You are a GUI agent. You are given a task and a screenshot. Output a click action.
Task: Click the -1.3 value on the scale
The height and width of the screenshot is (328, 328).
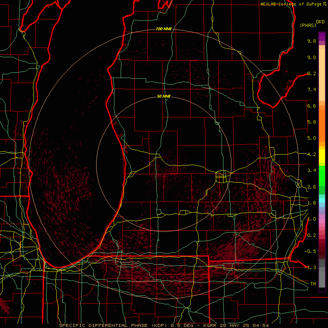(x=310, y=268)
